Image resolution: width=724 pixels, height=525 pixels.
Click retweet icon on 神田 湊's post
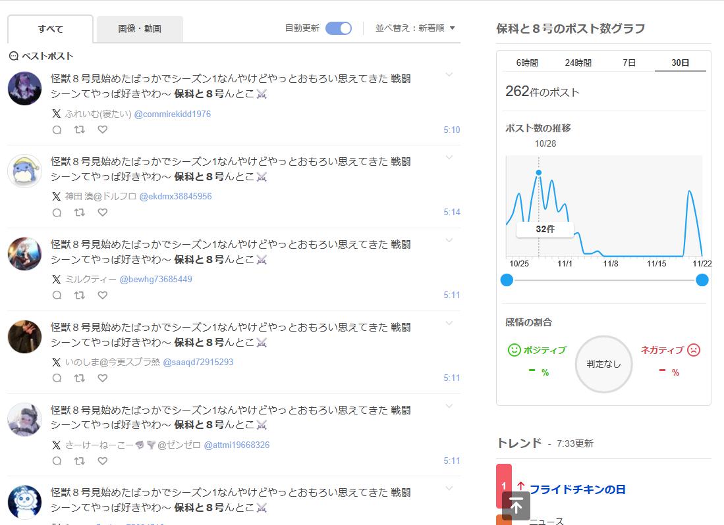click(80, 213)
